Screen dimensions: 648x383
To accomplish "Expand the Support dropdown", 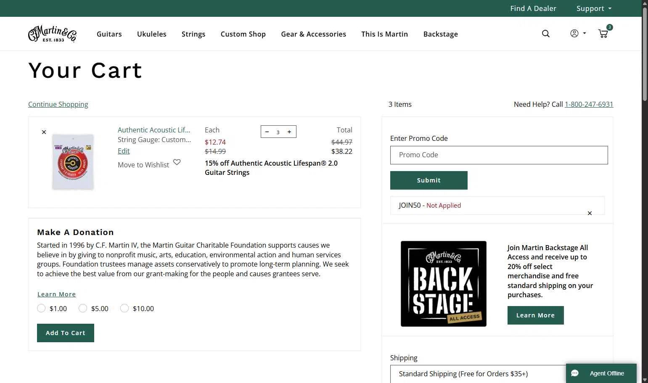I will point(594,8).
